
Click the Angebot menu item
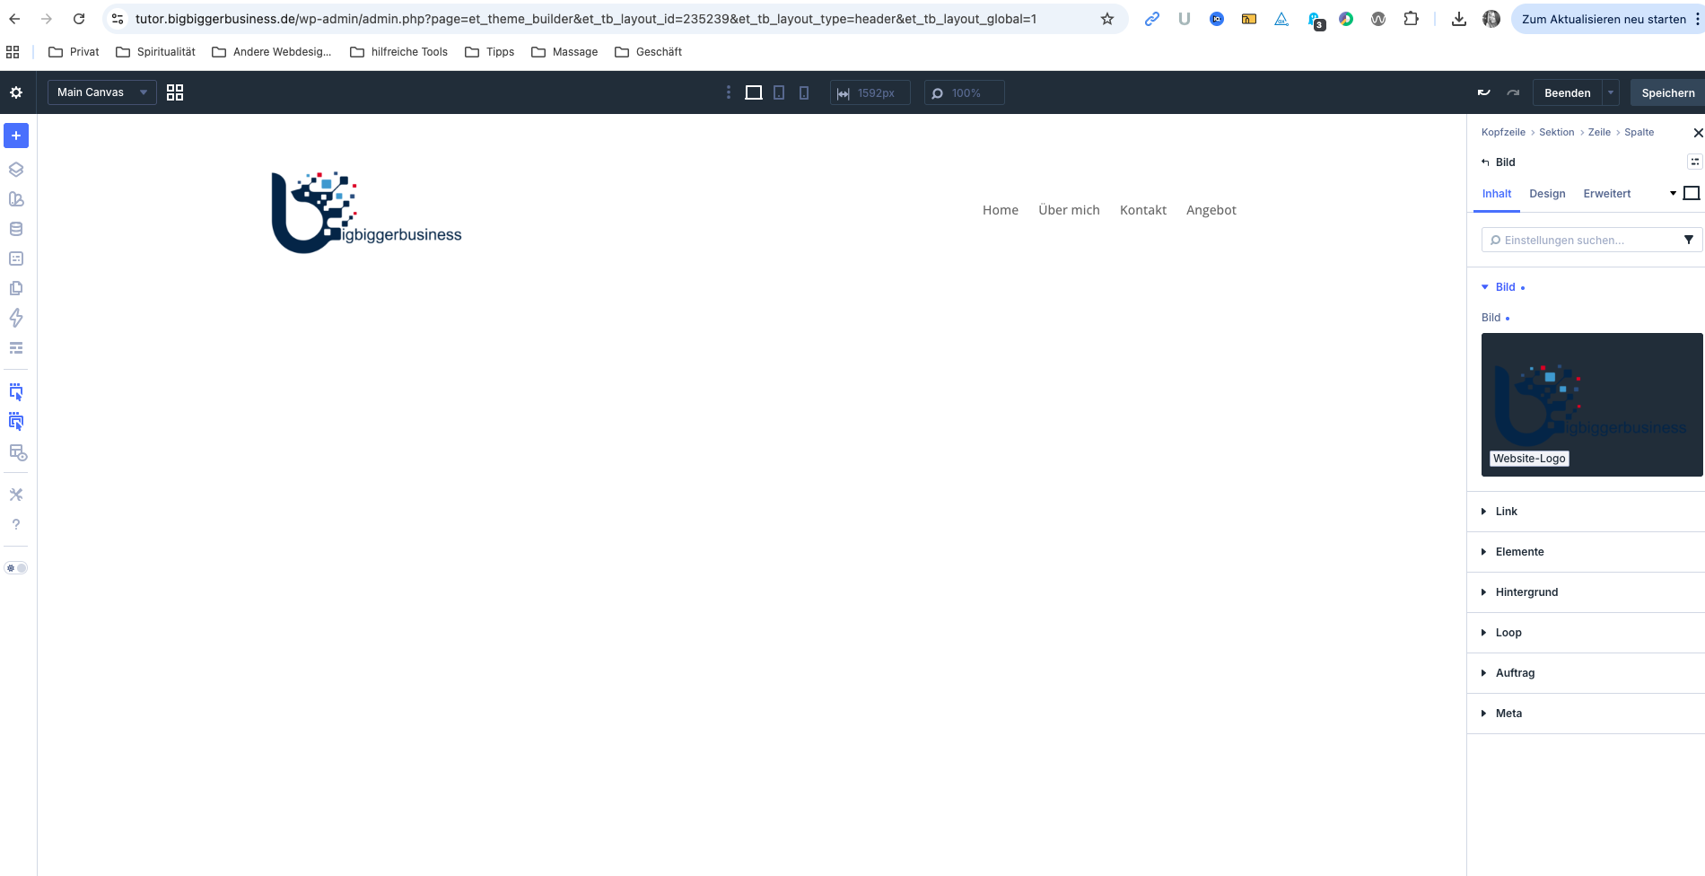(1211, 210)
